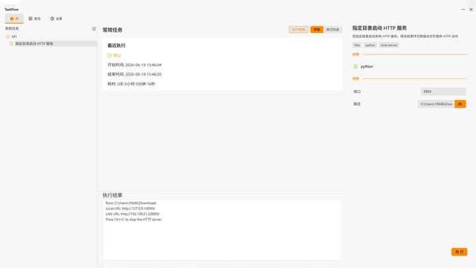476x268 pixels.
Task: Click the python dependency label
Action: (x=367, y=67)
